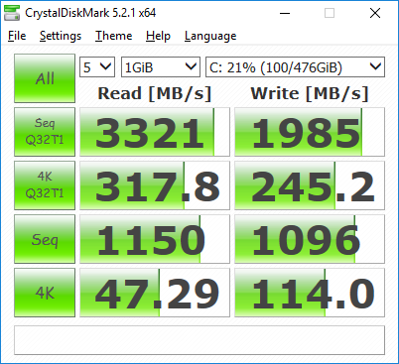Click the 4K Q32T1 write result 245.2
The width and height of the screenshot is (399, 364).
pyautogui.click(x=310, y=185)
